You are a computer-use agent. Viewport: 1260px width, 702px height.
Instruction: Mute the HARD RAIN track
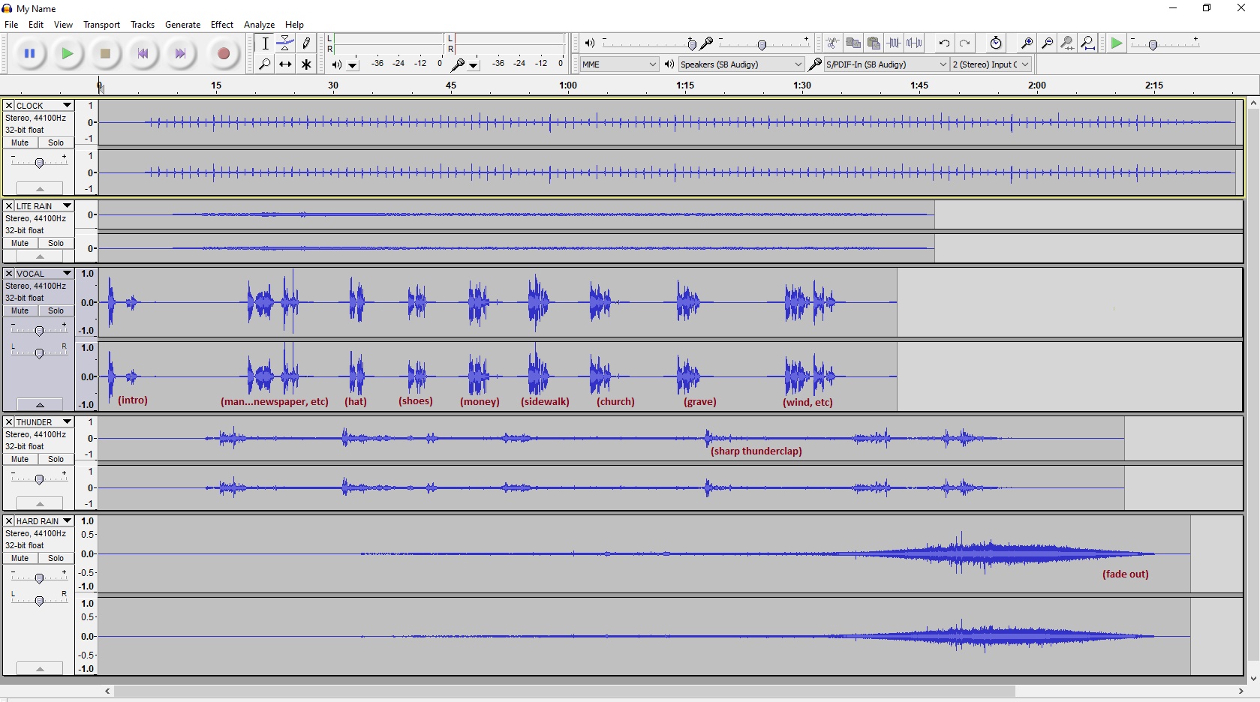pyautogui.click(x=20, y=558)
